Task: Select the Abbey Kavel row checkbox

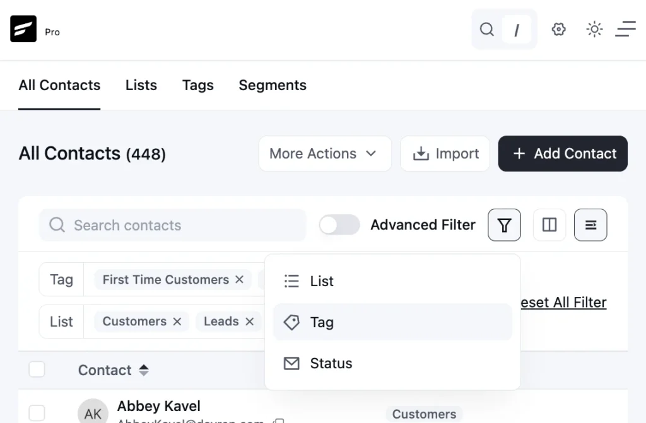Action: click(37, 413)
